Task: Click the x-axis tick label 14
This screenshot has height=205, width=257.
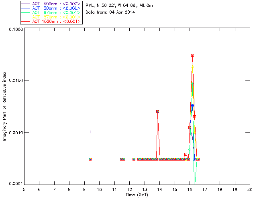Action: [160, 189]
